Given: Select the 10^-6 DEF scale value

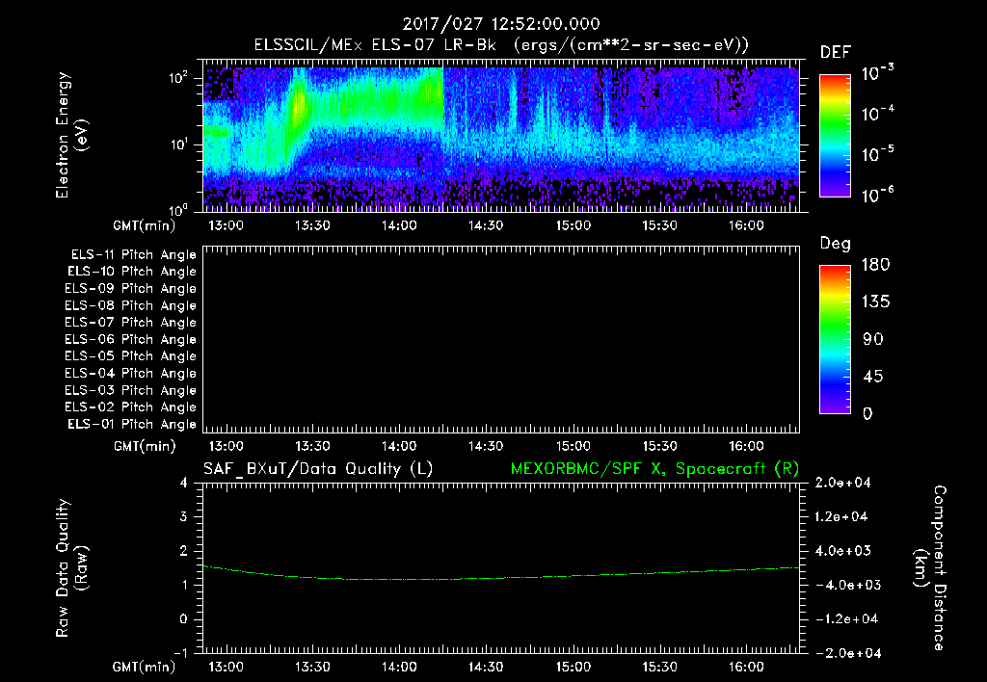Looking at the screenshot, I should pos(877,194).
